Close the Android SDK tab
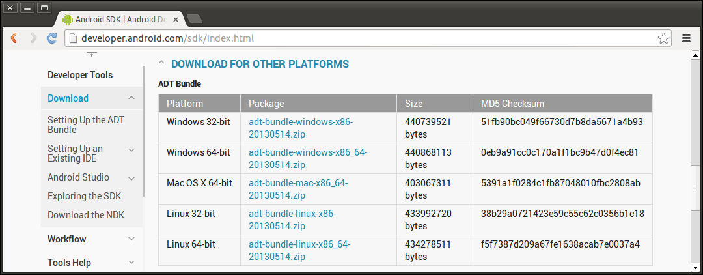703x275 pixels. [x=174, y=19]
